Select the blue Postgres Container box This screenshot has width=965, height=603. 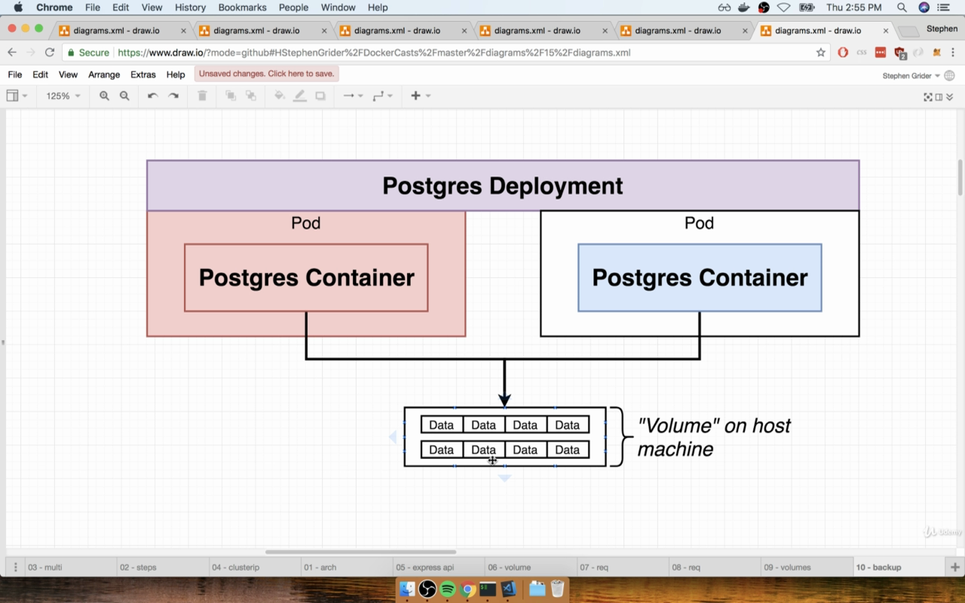point(700,277)
